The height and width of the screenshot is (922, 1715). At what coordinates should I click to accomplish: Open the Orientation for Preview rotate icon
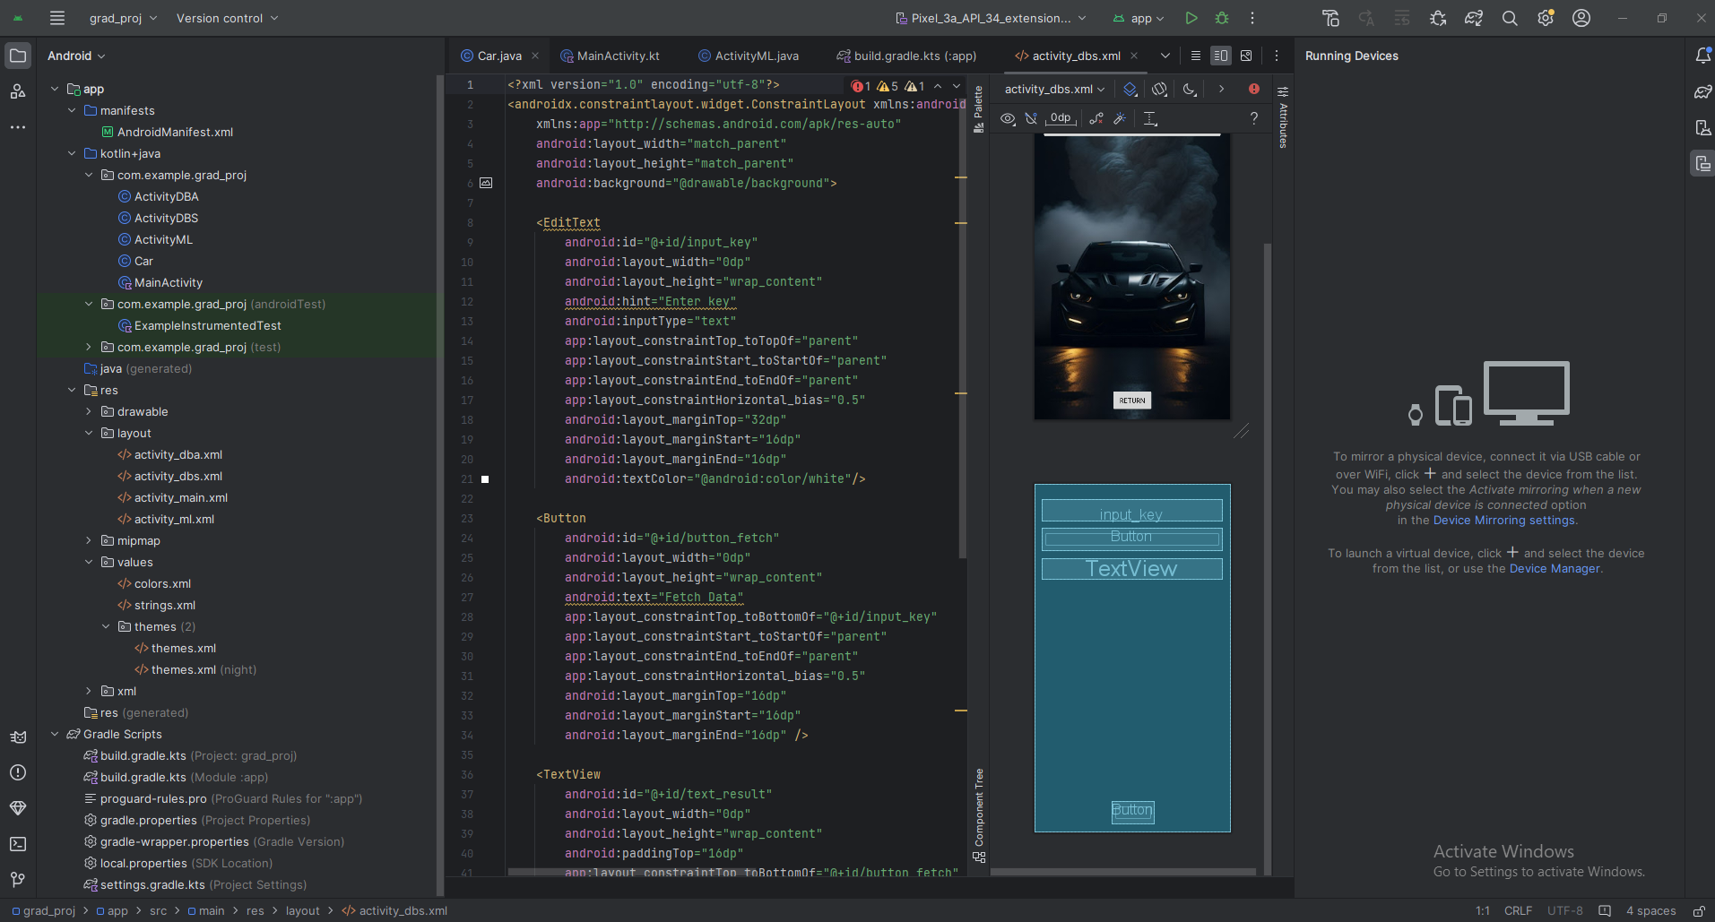click(x=1159, y=89)
